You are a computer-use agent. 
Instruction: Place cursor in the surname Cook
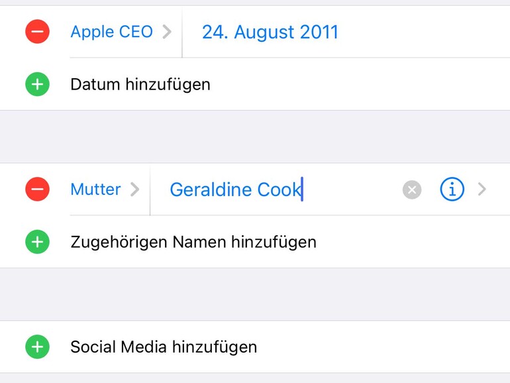point(280,190)
